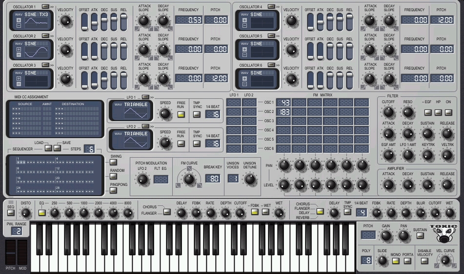
Task: Click the Oscillator 3 pitch value 12.00
Action: pos(216,78)
